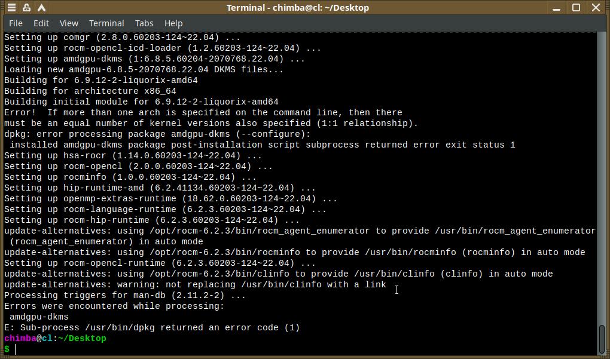Click the 'must be an equal number of kernel versions' line

pyautogui.click(x=211, y=124)
